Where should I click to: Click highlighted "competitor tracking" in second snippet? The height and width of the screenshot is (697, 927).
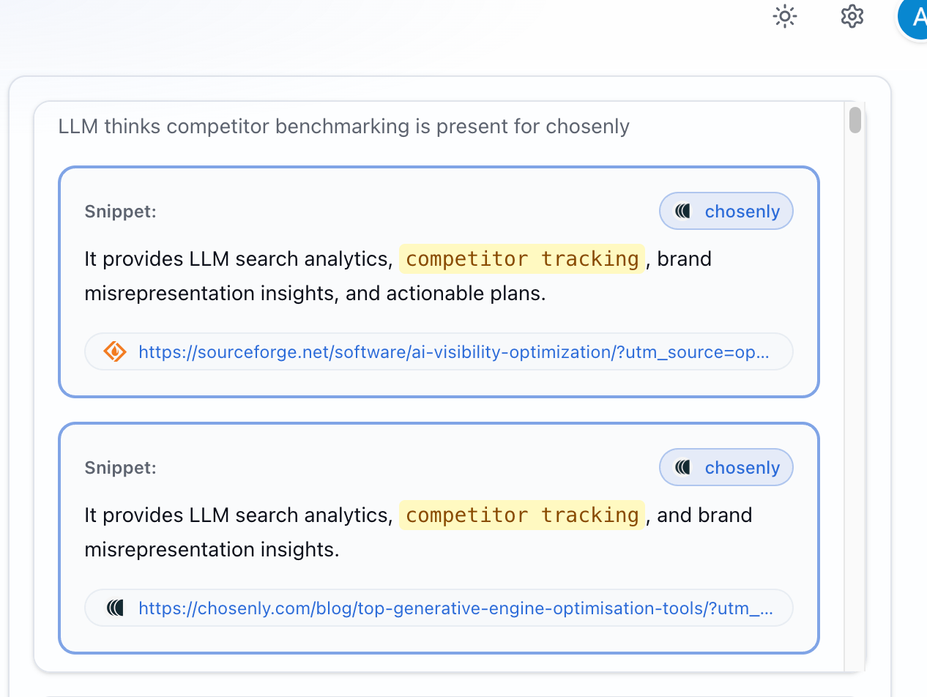click(x=522, y=515)
